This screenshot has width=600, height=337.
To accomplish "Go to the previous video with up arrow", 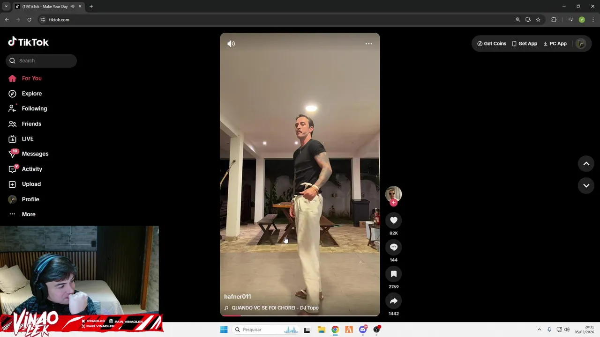I will [x=586, y=163].
